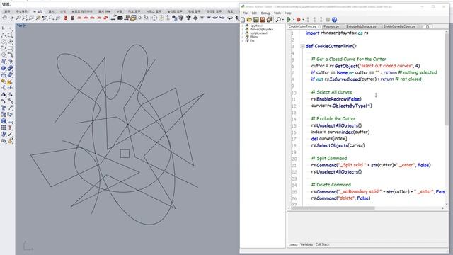Open the Top viewport title menu
Image resolution: width=453 pixels, height=255 pixels.
point(21,25)
